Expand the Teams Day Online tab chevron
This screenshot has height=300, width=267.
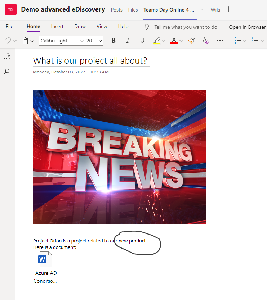coord(201,10)
